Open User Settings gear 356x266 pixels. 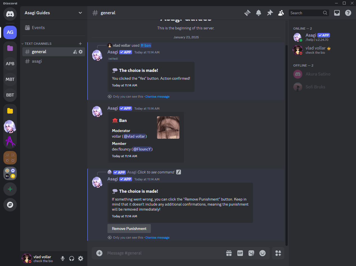(81, 258)
